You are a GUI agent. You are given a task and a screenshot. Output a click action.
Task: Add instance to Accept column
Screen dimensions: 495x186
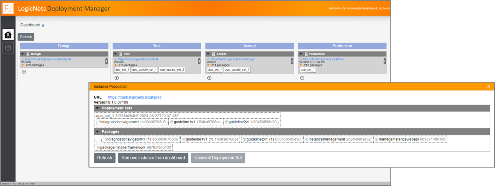click(209, 78)
